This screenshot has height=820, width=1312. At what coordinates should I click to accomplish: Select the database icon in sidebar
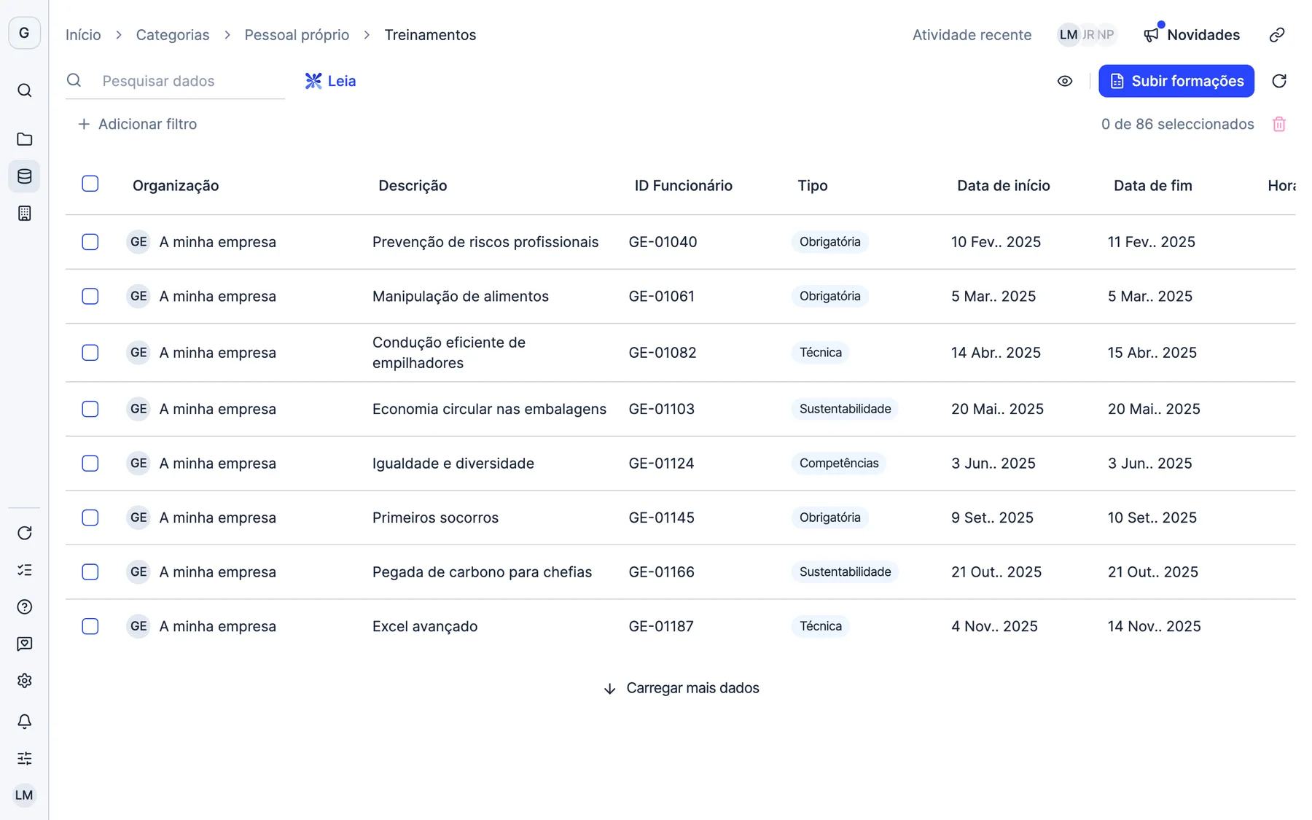(24, 176)
